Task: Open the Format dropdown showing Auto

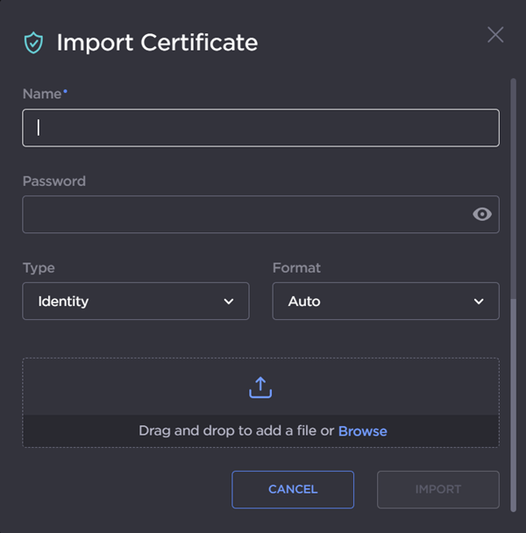Action: coord(385,302)
